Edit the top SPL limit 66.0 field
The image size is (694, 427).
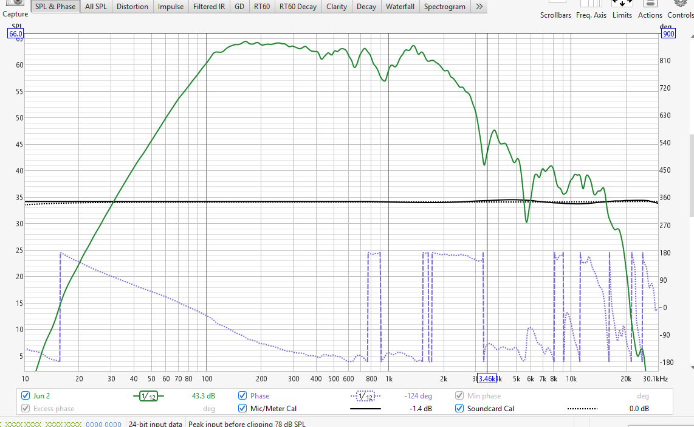pos(15,33)
